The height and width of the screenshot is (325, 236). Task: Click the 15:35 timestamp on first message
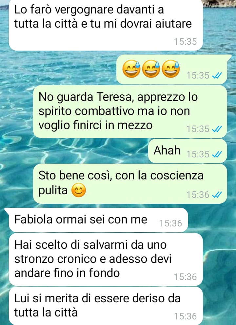tap(186, 41)
